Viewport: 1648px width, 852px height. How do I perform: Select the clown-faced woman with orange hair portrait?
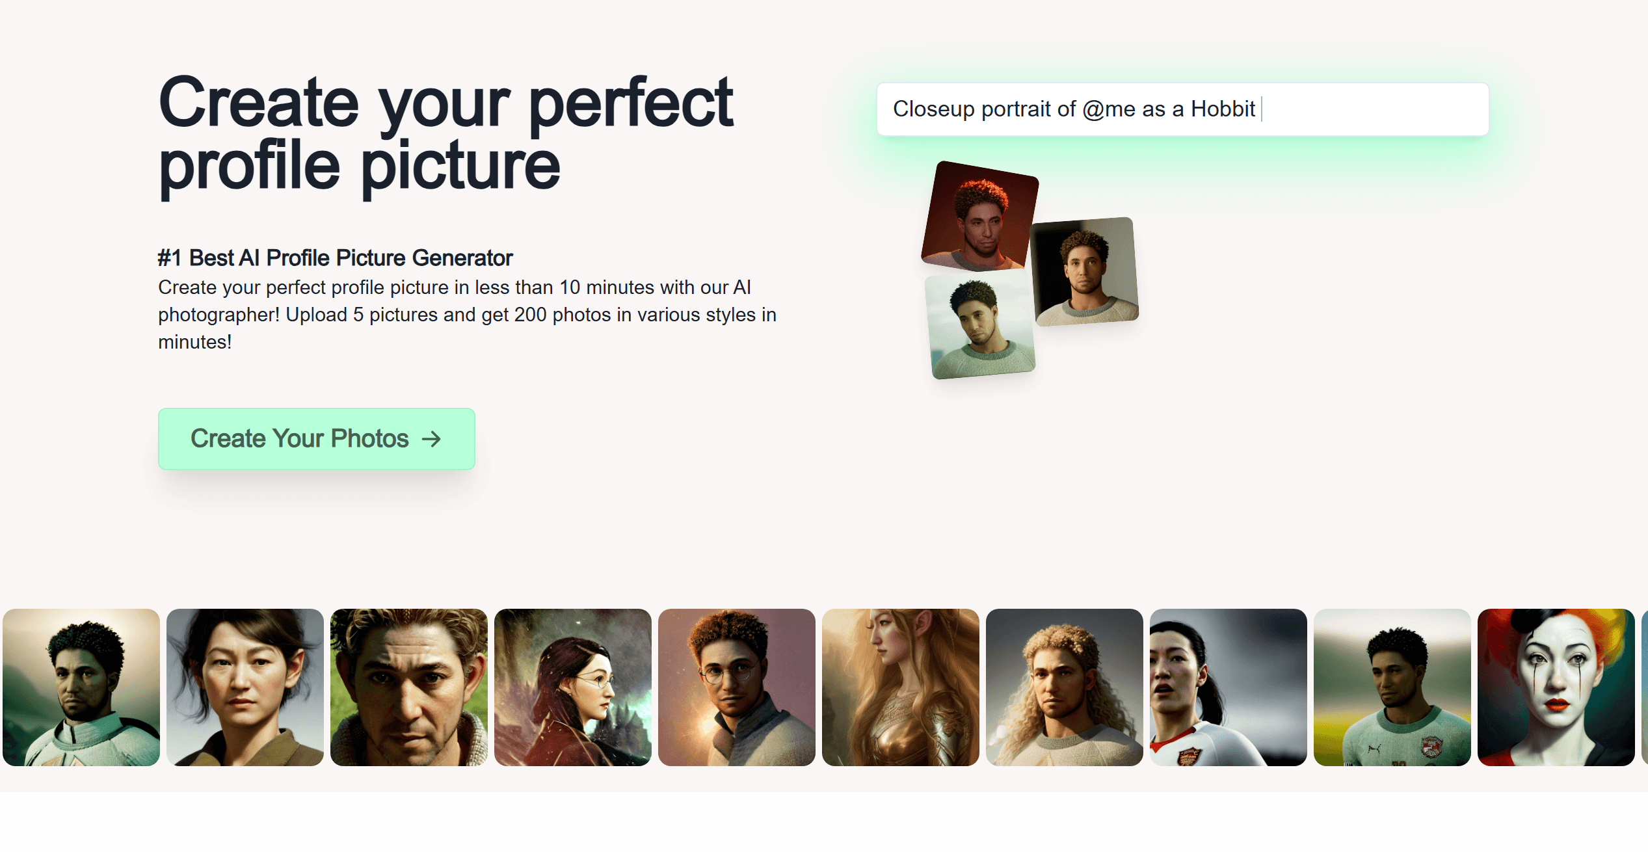(1556, 687)
